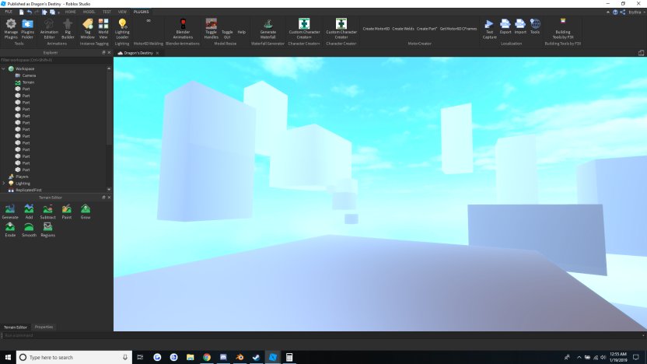Click the Run a command bar
This screenshot has width=647, height=364.
click(x=322, y=335)
